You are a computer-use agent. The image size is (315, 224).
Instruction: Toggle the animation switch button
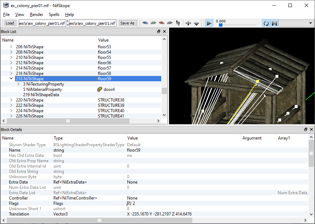point(274,23)
